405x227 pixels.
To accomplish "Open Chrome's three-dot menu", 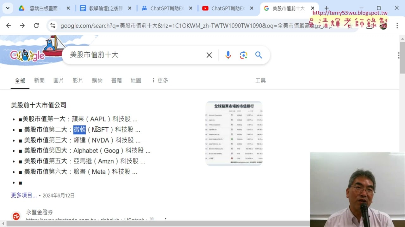I will [x=397, y=26].
